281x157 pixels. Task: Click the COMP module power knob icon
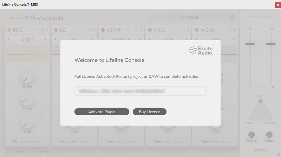coord(136,30)
